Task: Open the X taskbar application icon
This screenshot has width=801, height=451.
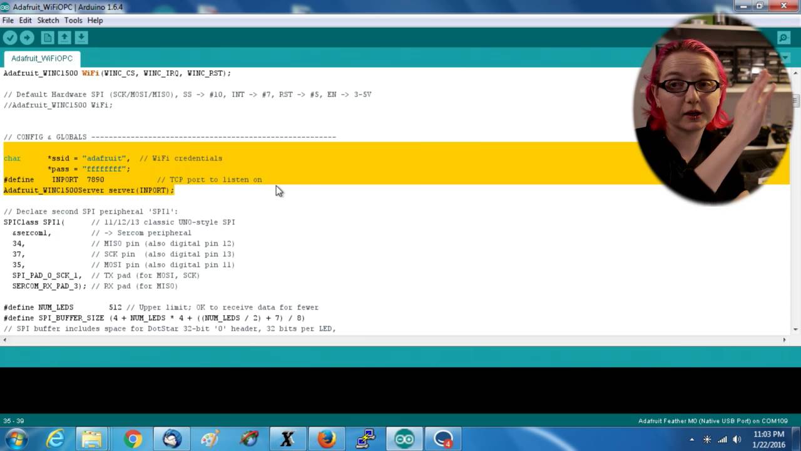Action: pyautogui.click(x=287, y=439)
